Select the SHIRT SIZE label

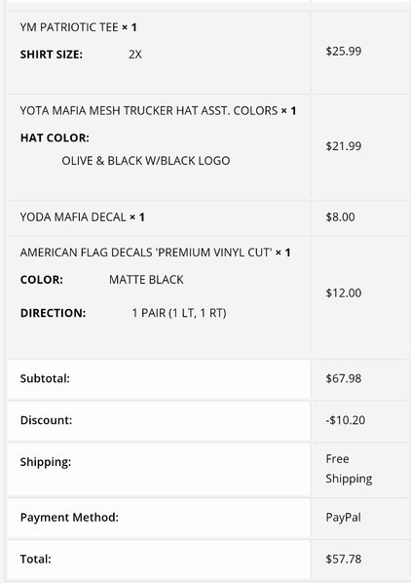(52, 55)
